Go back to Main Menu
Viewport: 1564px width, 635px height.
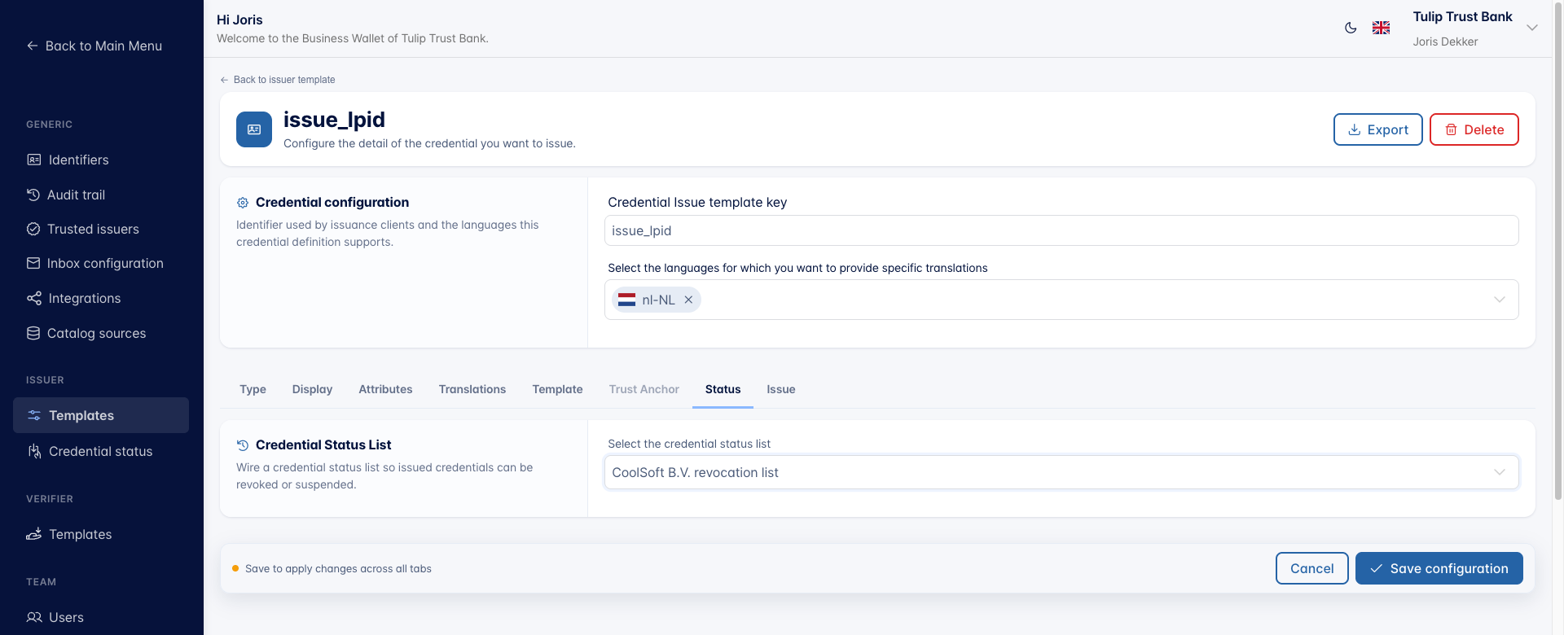[94, 46]
